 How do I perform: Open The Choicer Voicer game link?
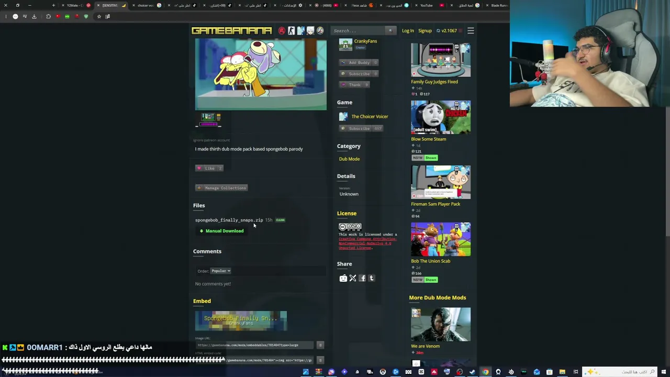click(370, 117)
